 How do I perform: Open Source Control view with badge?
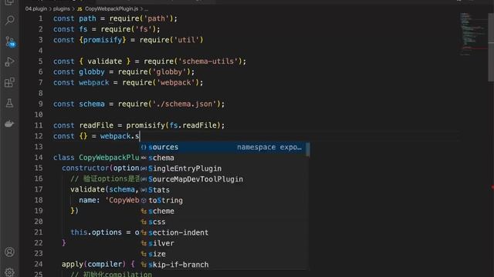point(10,41)
